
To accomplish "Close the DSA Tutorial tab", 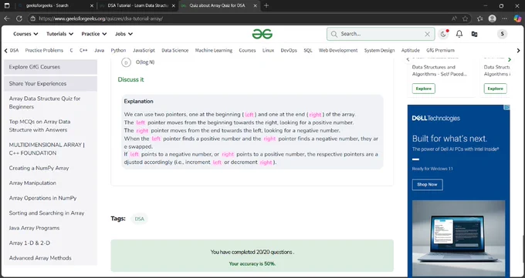I will 174,5.
